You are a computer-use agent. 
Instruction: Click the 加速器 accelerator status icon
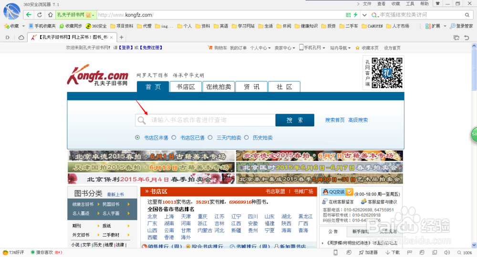(361, 252)
